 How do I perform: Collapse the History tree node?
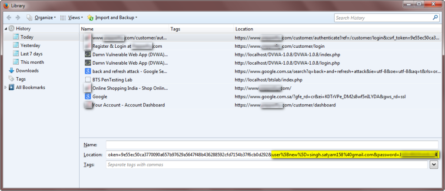[x=6, y=29]
